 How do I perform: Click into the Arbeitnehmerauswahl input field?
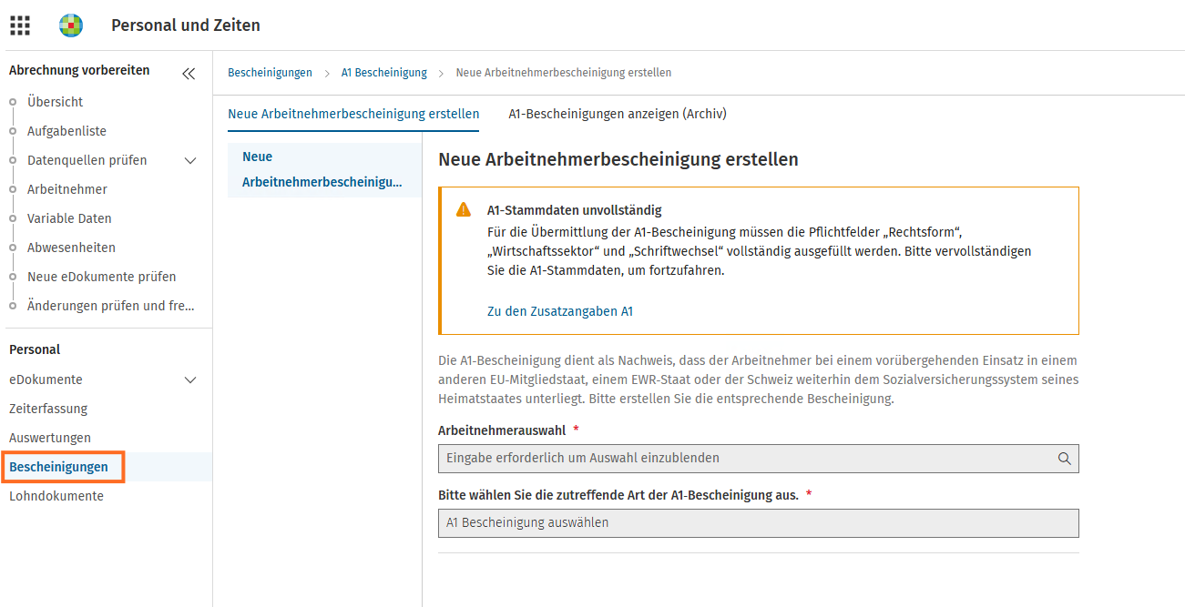point(758,459)
